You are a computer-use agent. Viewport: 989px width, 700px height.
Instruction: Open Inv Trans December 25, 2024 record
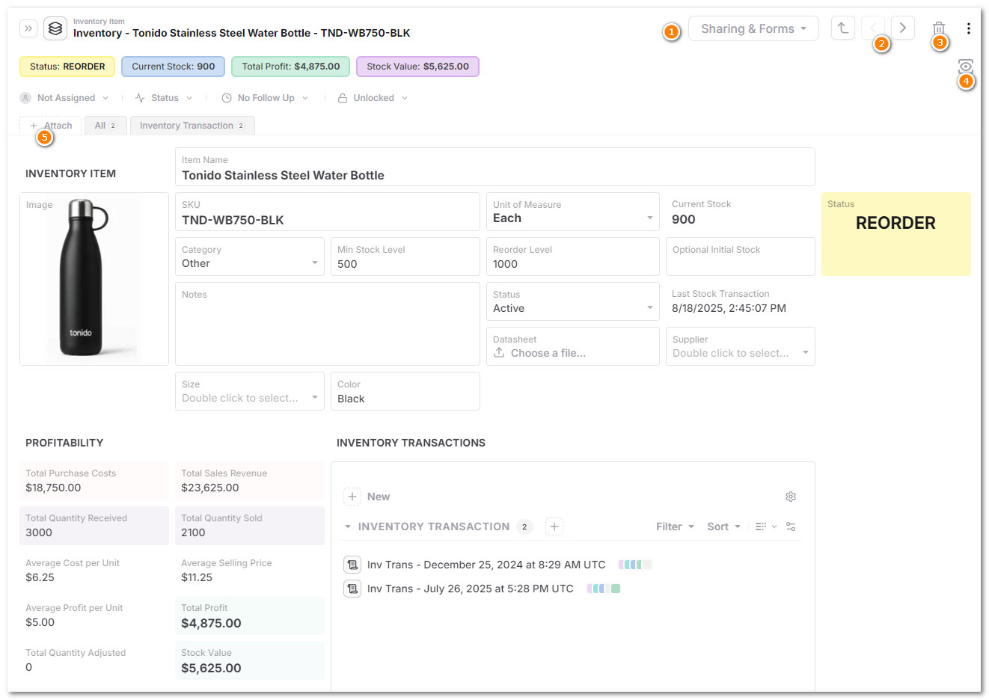[x=486, y=565]
